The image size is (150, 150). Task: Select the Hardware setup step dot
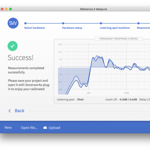(63, 23)
